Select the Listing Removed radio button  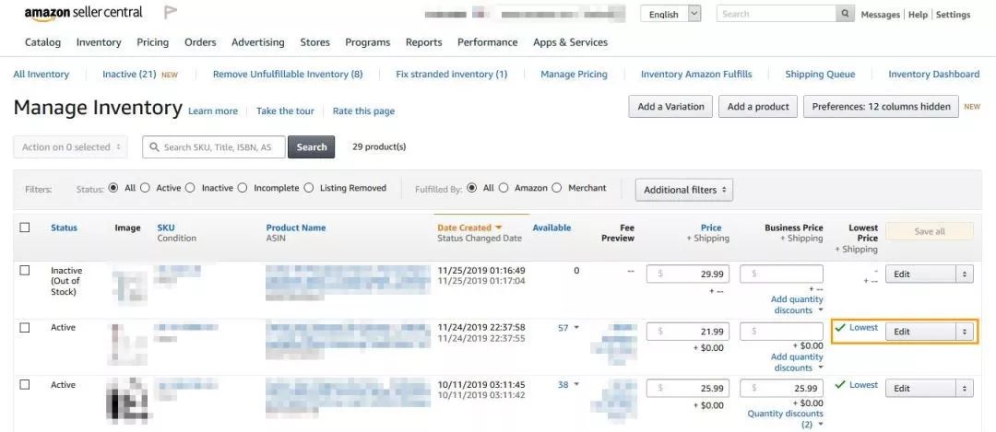(309, 188)
